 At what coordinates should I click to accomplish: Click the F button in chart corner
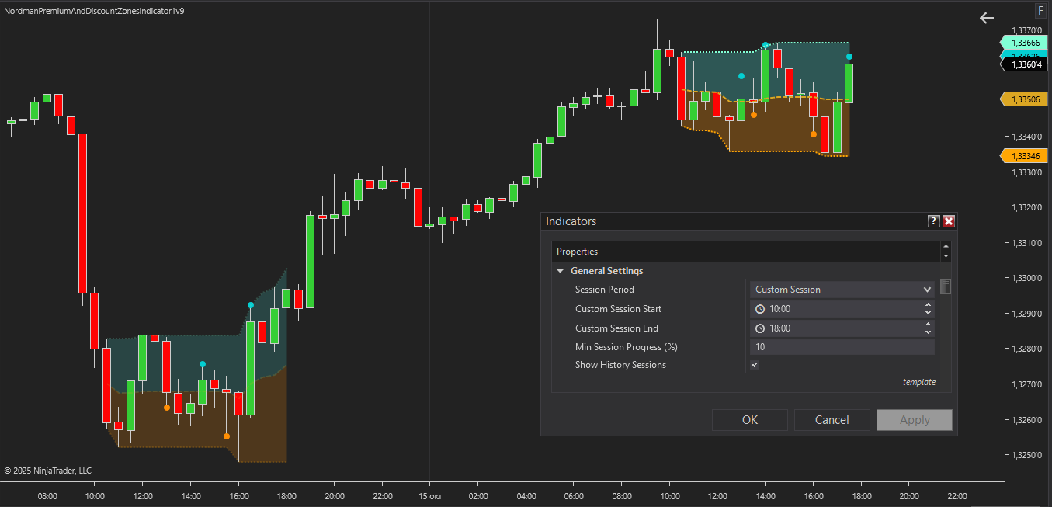pyautogui.click(x=1040, y=11)
